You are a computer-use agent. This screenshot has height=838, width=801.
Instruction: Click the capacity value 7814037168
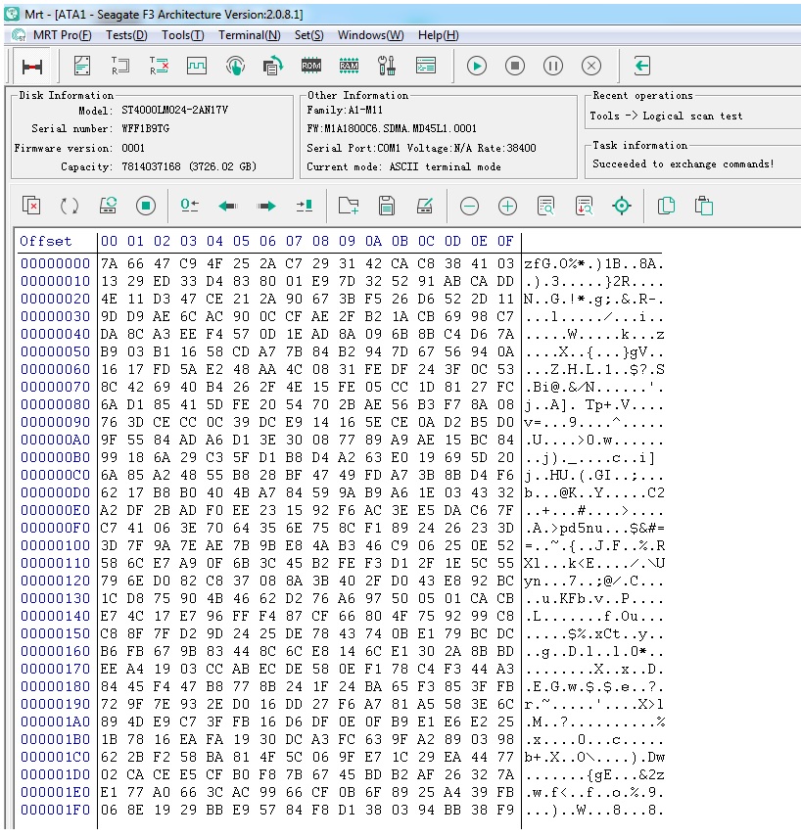(152, 166)
